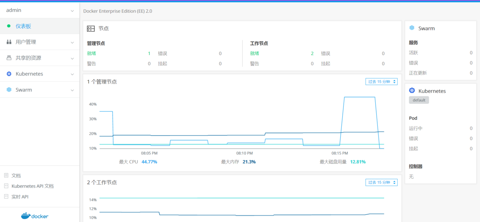This screenshot has width=480, height=222.
Task: Click the Swarm icon in sidebar
Action: [x=9, y=89]
